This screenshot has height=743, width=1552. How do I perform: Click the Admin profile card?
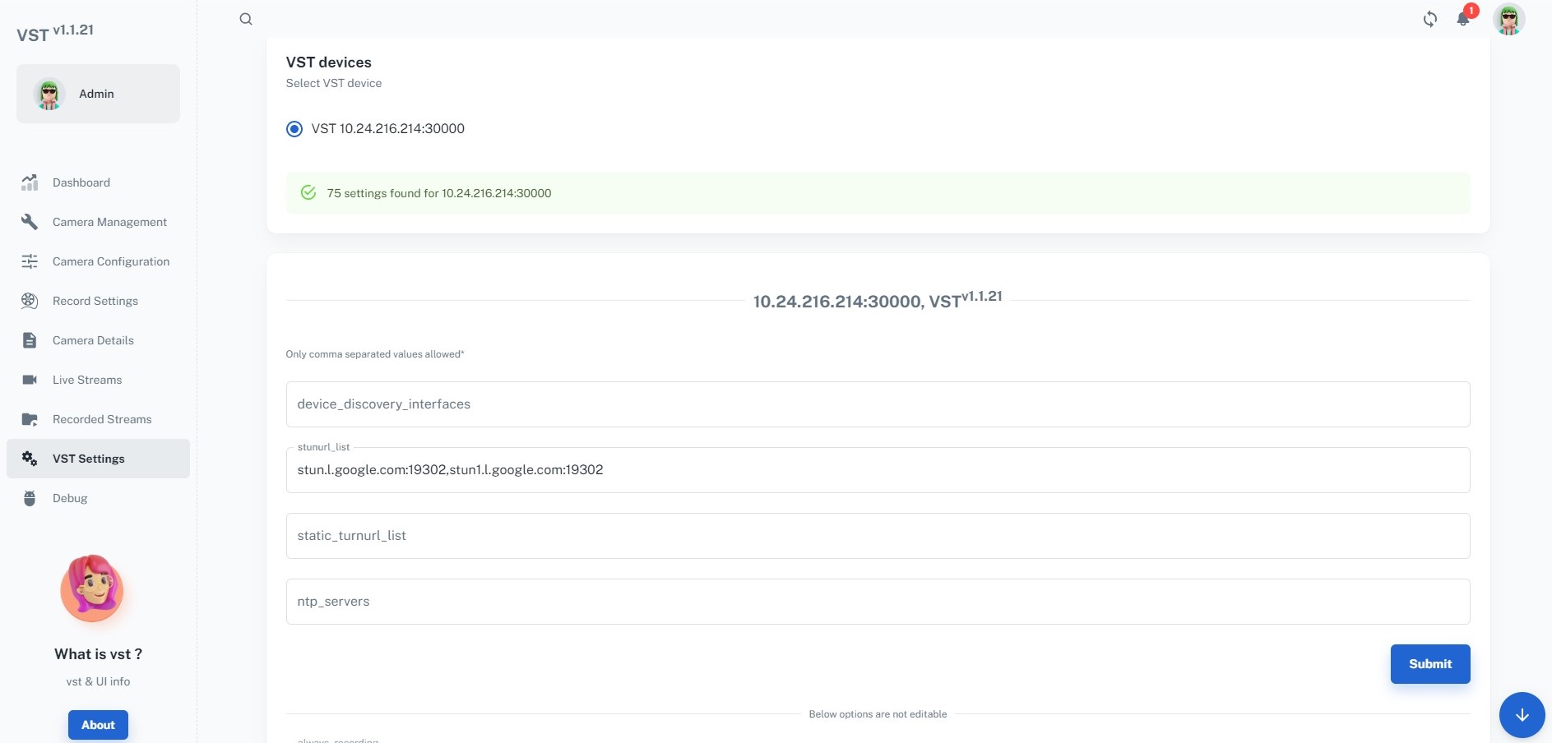(x=98, y=94)
